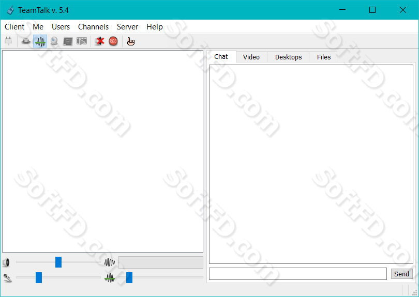Click the microphone gain slider handle
This screenshot has height=297, width=419.
point(39,277)
